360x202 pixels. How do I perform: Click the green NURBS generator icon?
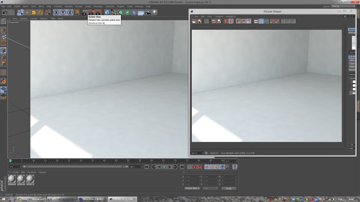[x=120, y=12]
